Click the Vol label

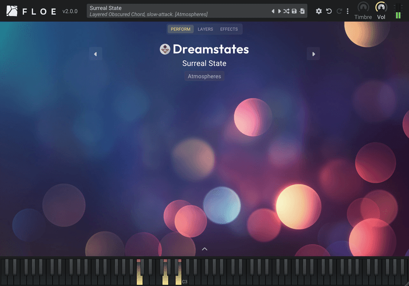381,17
